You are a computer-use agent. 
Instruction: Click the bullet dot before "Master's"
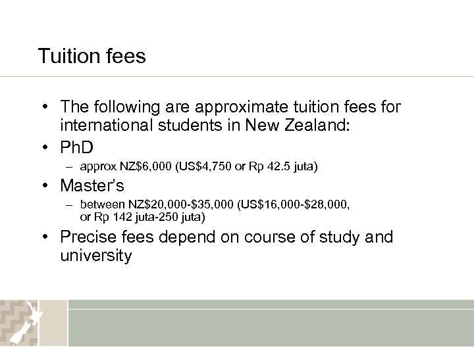point(42,185)
